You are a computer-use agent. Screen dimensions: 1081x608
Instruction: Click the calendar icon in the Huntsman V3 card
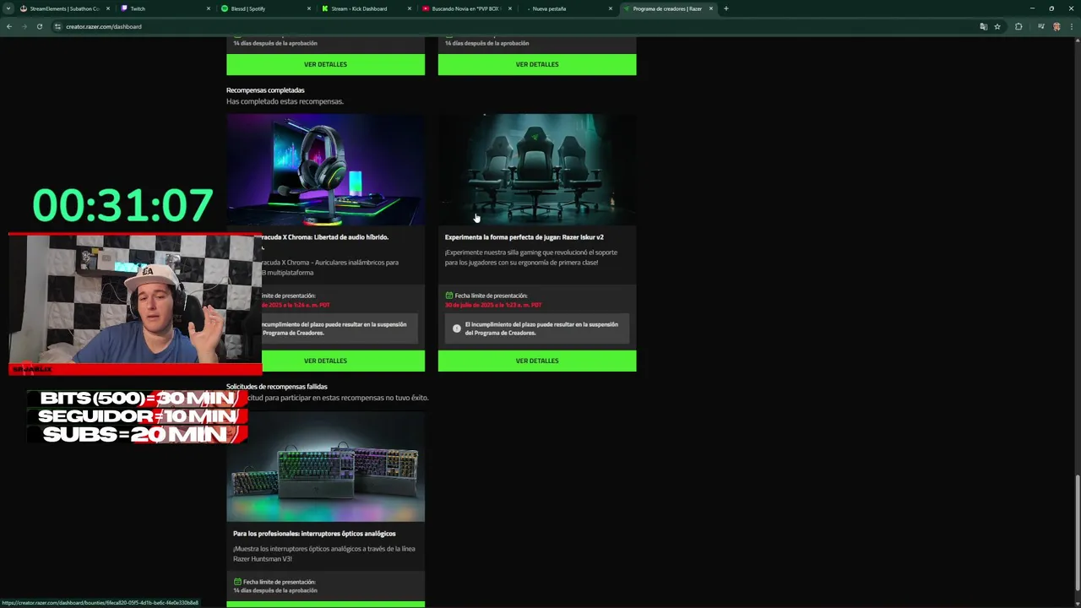point(237,582)
